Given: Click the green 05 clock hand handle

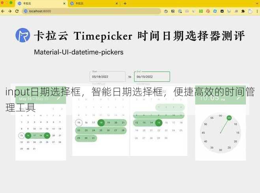Looking at the screenshot, I should [229, 118].
